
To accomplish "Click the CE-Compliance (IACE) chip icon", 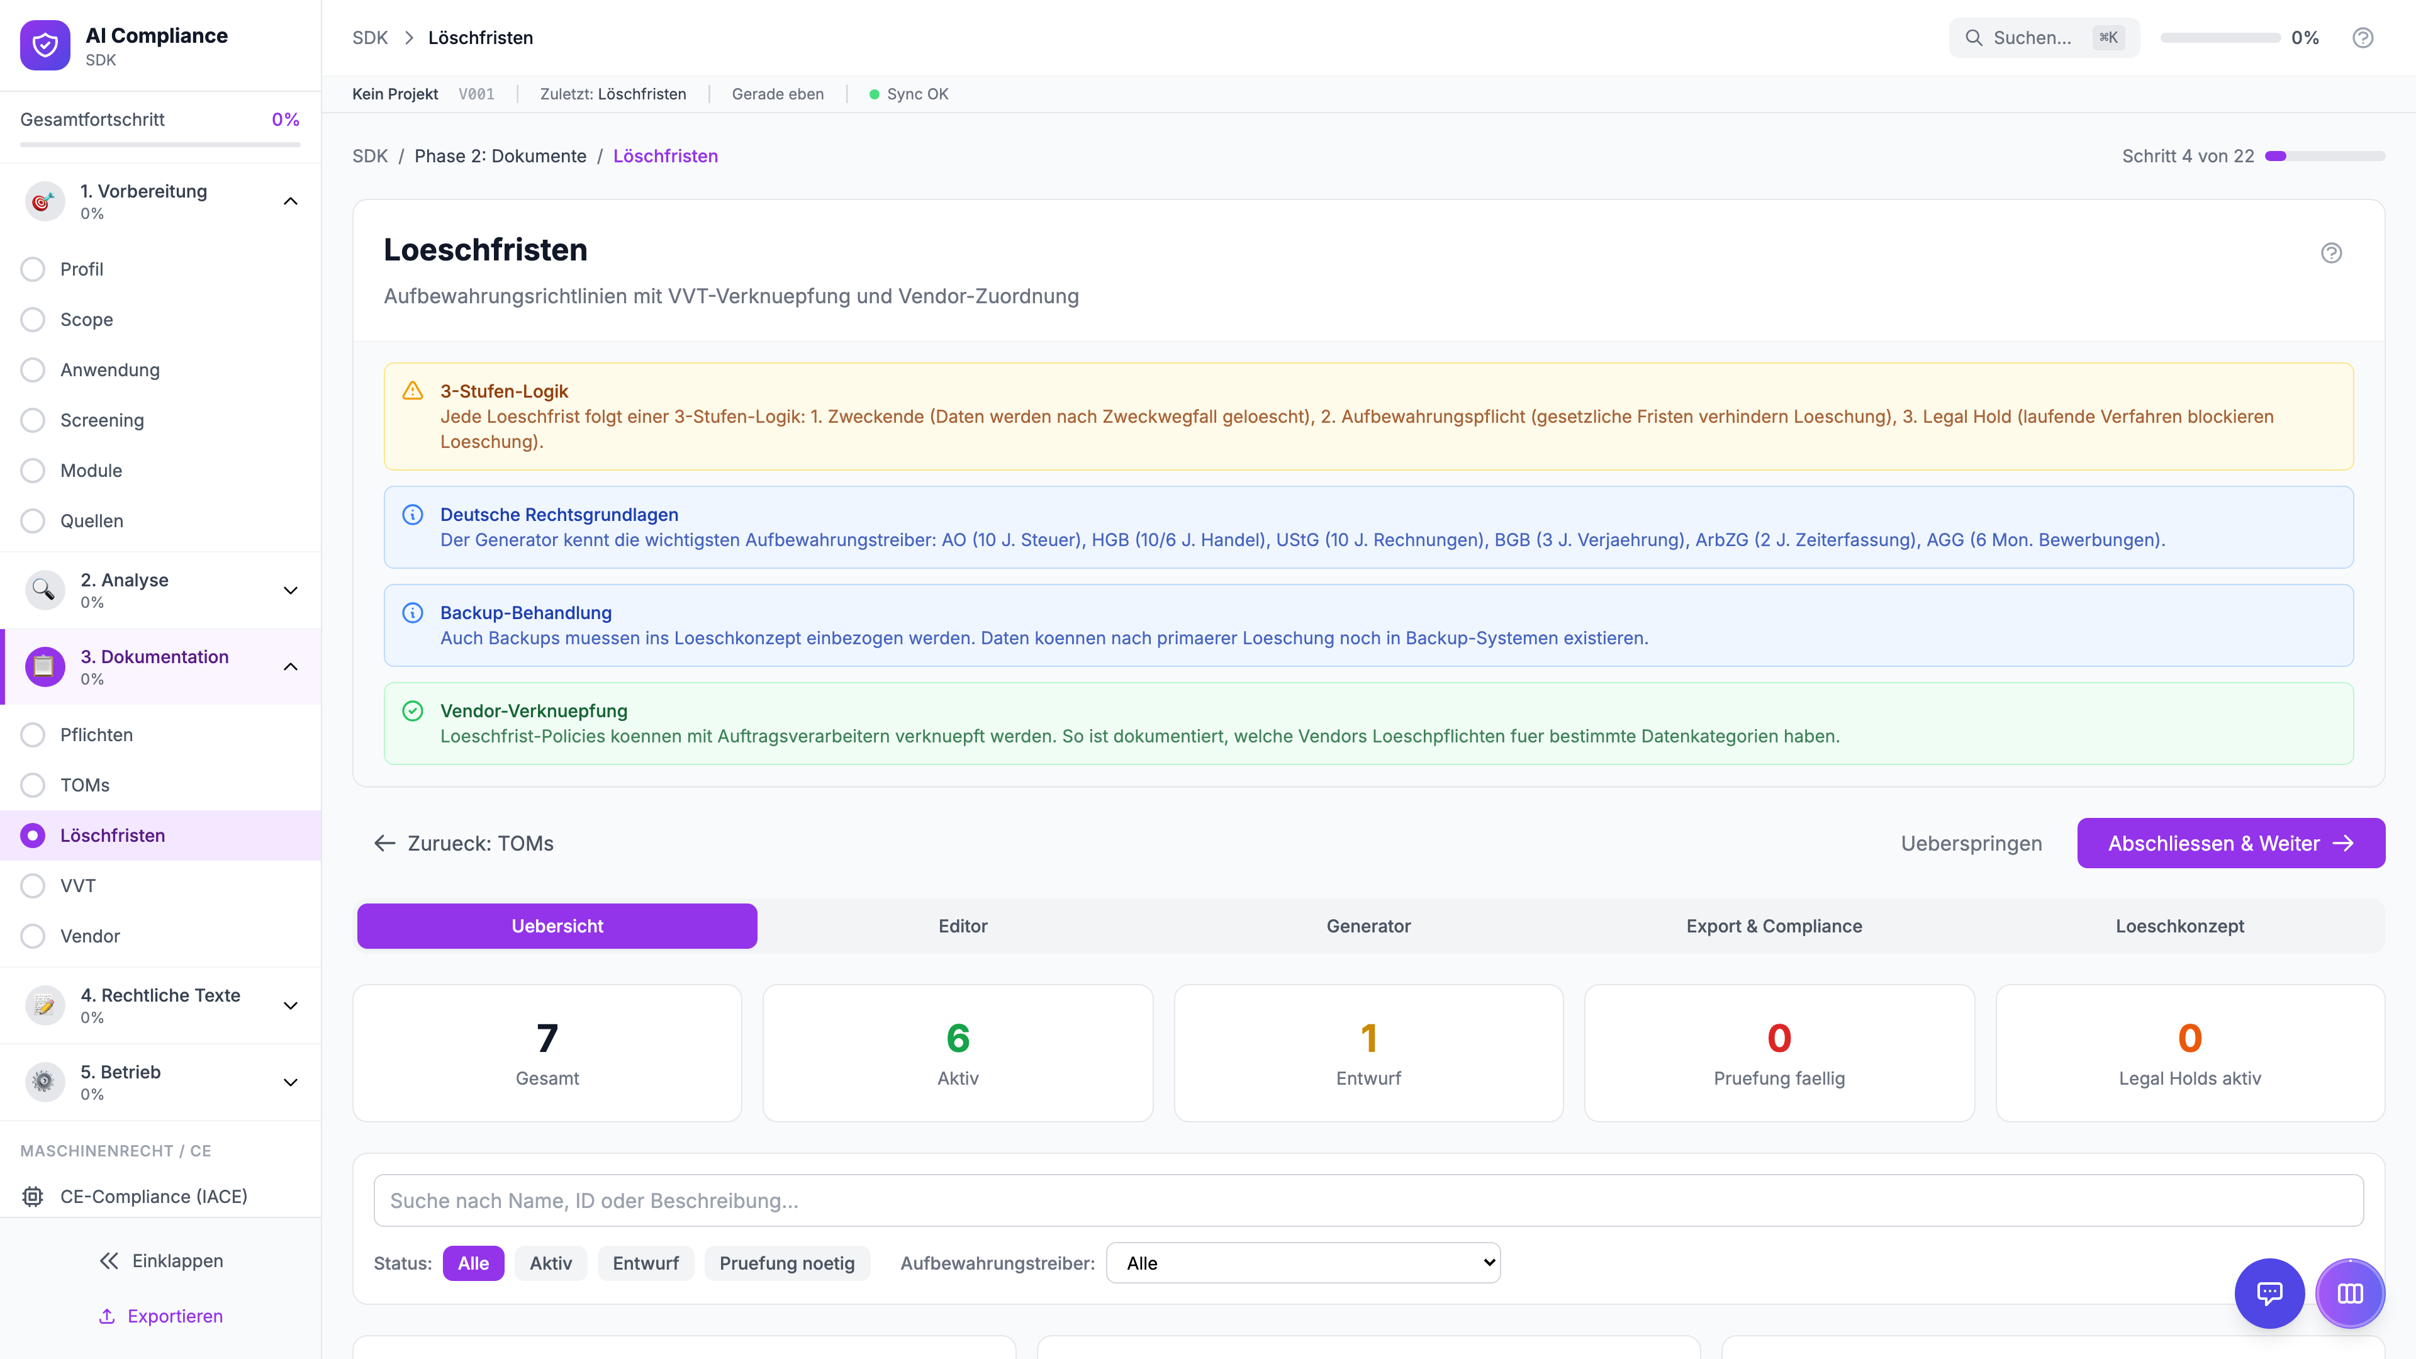I will click(x=33, y=1196).
